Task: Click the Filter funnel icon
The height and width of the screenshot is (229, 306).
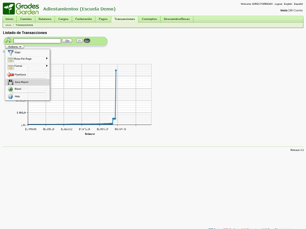Action: 11,52
